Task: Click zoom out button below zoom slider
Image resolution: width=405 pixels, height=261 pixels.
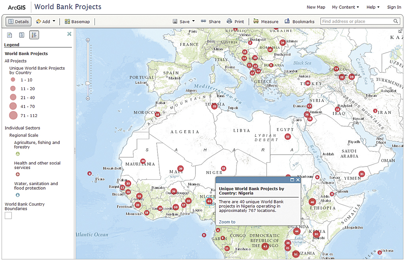Action: pyautogui.click(x=88, y=98)
